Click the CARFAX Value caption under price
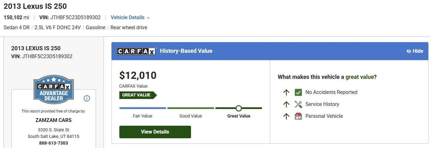Image resolution: width=430 pixels, height=148 pixels. [133, 86]
